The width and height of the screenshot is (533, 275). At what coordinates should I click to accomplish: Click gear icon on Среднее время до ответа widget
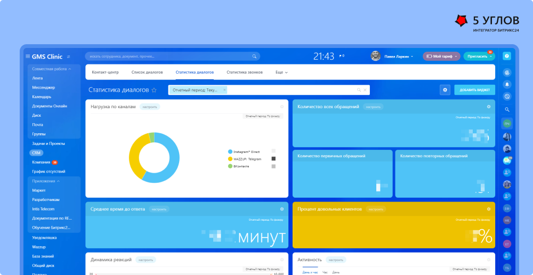[x=282, y=209]
